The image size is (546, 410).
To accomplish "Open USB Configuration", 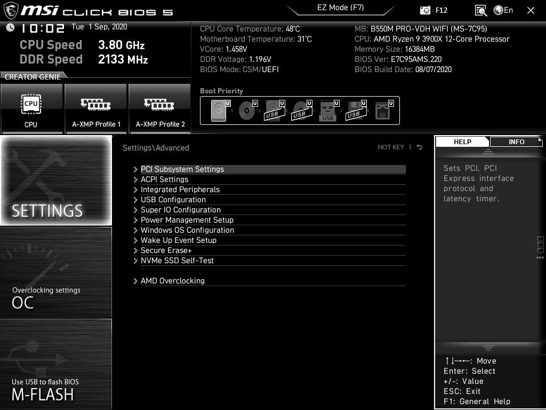I will 273,200.
